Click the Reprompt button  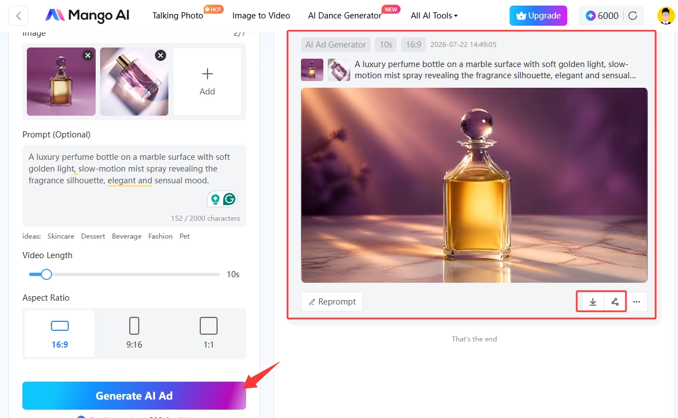click(332, 302)
